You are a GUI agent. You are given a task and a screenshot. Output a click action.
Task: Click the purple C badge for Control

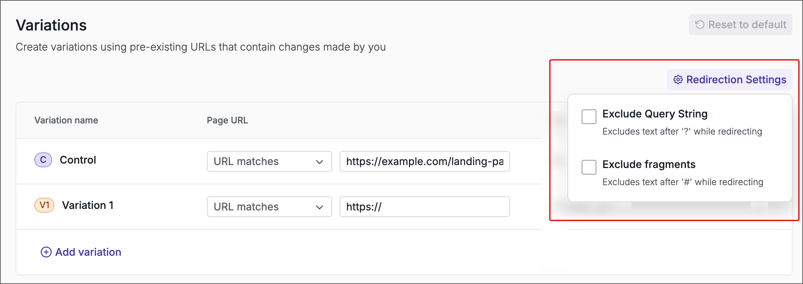click(43, 160)
